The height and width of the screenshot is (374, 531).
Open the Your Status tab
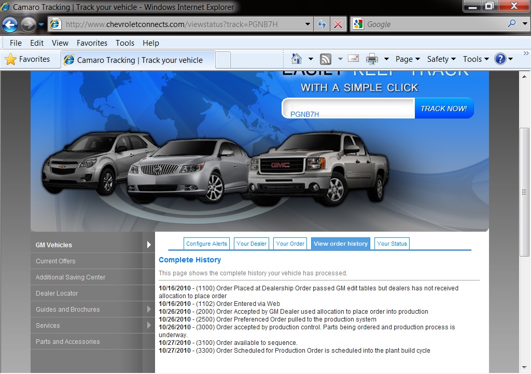click(x=392, y=244)
